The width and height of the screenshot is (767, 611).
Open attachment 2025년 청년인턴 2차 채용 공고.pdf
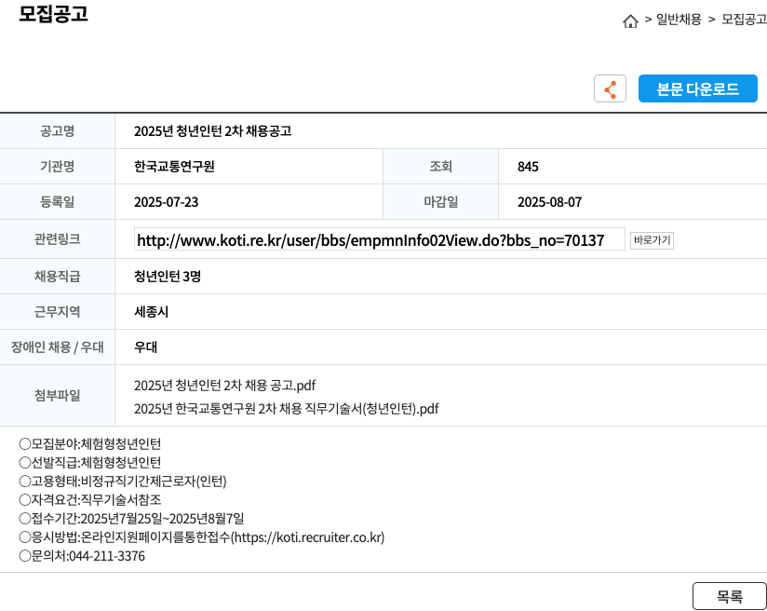(225, 386)
